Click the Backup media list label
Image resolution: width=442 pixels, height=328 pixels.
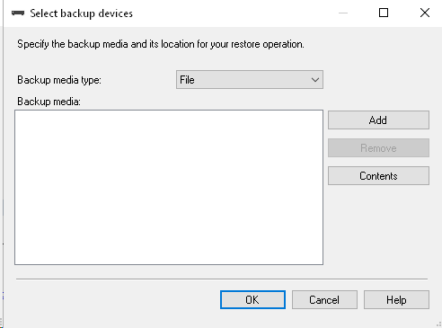(x=49, y=102)
